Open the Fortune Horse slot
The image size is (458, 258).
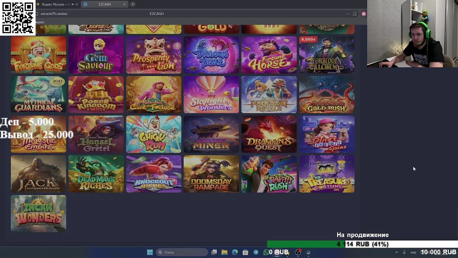(269, 55)
